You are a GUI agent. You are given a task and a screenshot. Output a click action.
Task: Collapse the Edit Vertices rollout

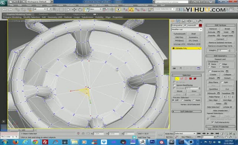click(220, 25)
